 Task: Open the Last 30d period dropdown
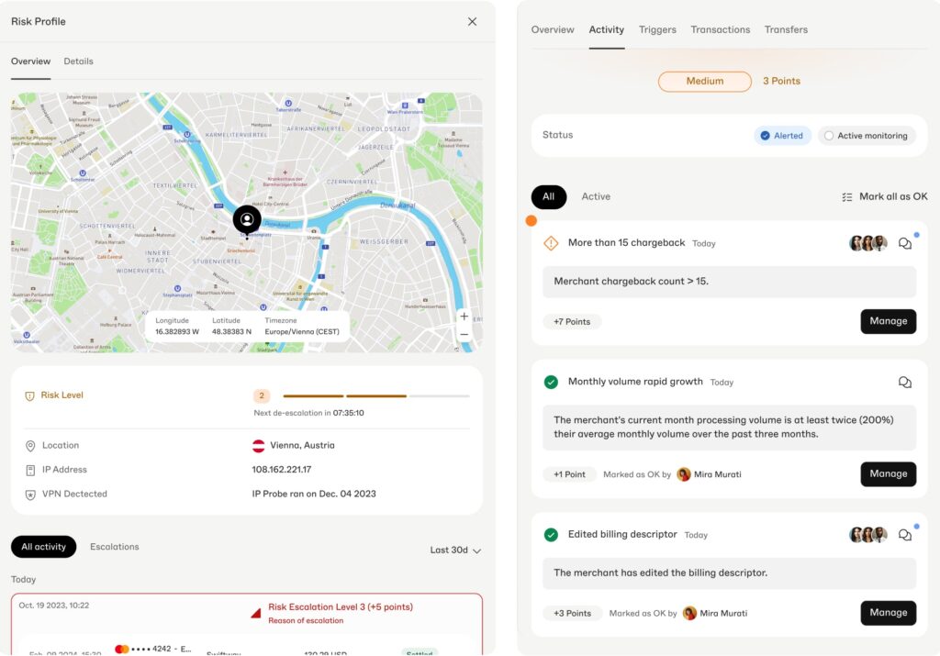click(x=455, y=550)
